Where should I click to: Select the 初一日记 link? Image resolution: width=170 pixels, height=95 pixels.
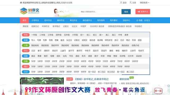[92, 72]
